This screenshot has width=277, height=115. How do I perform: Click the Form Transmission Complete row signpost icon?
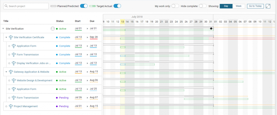tap(14, 55)
